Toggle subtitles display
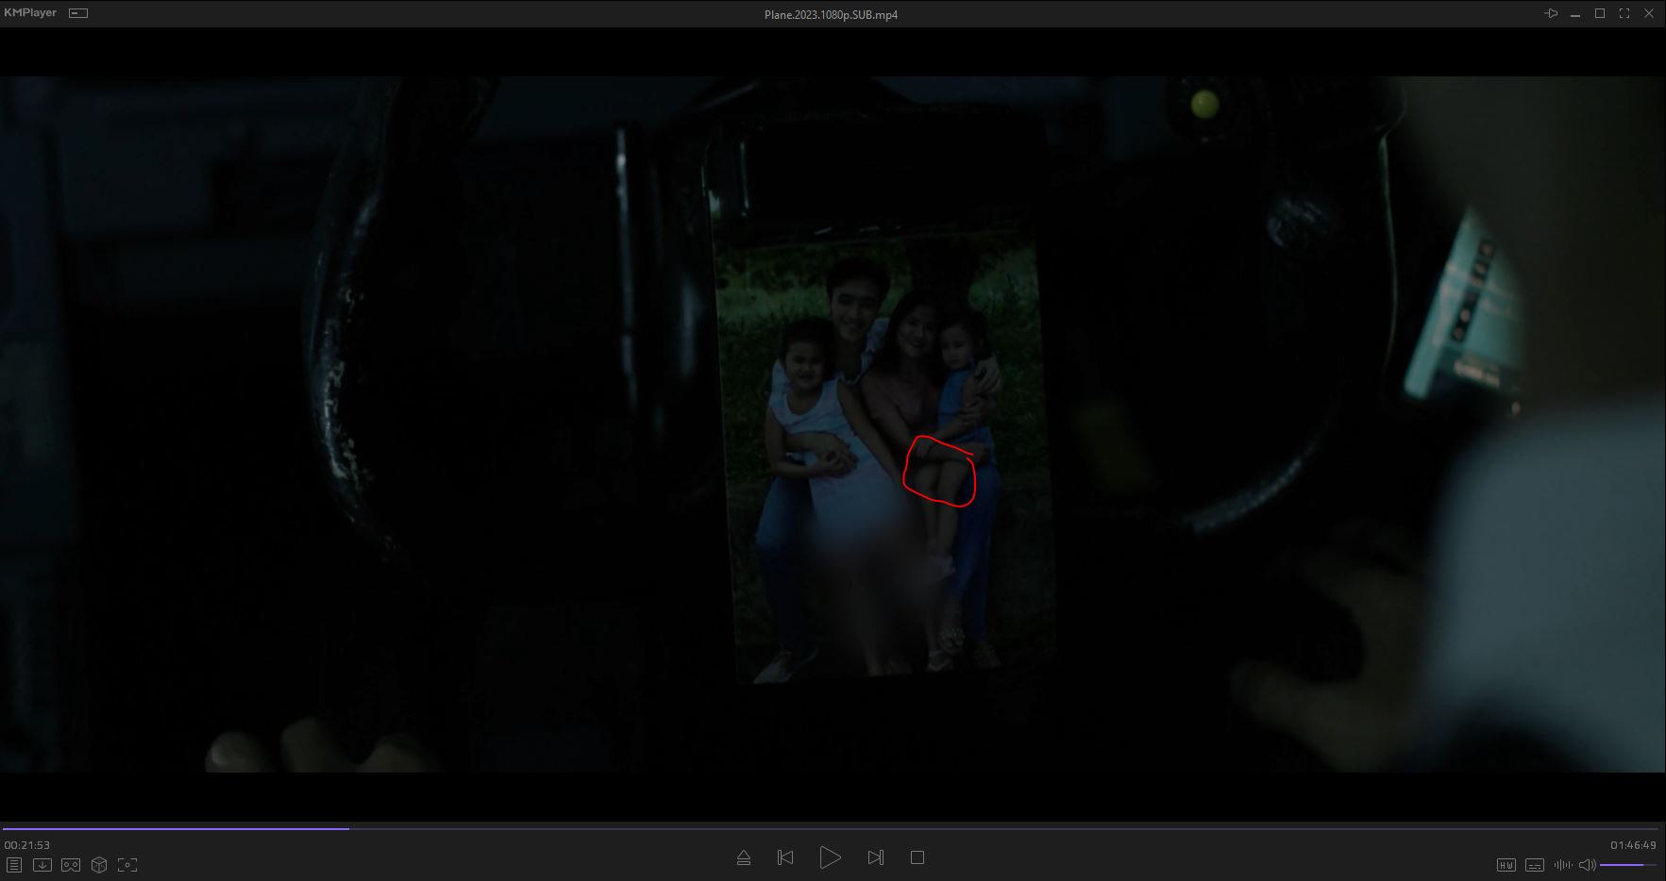1666x881 pixels. coord(1535,865)
